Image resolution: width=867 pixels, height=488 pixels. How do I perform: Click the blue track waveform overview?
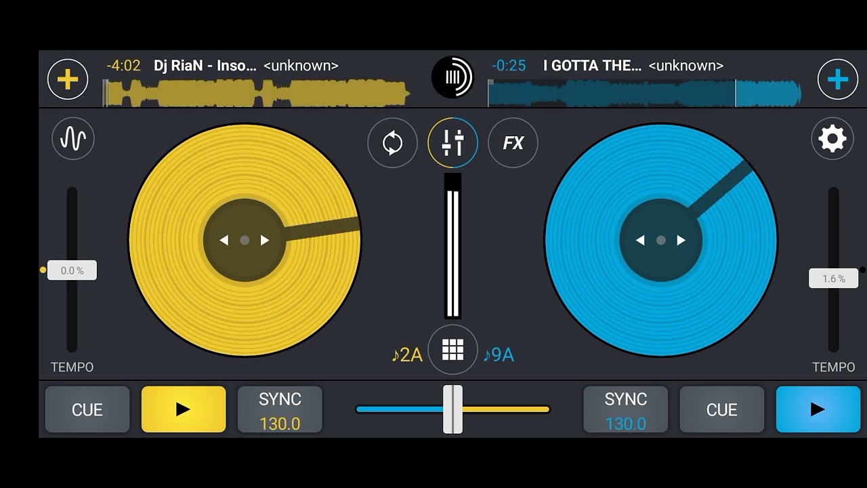coord(644,94)
